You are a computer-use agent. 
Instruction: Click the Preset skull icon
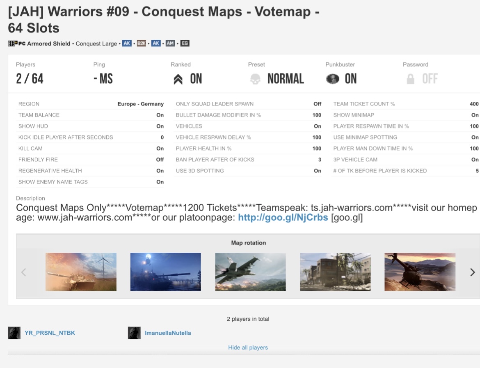255,79
